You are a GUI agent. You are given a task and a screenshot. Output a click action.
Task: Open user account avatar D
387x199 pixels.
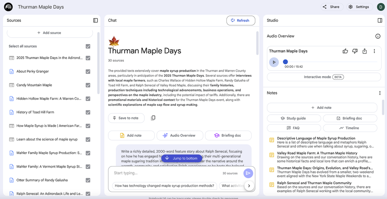pos(381,7)
